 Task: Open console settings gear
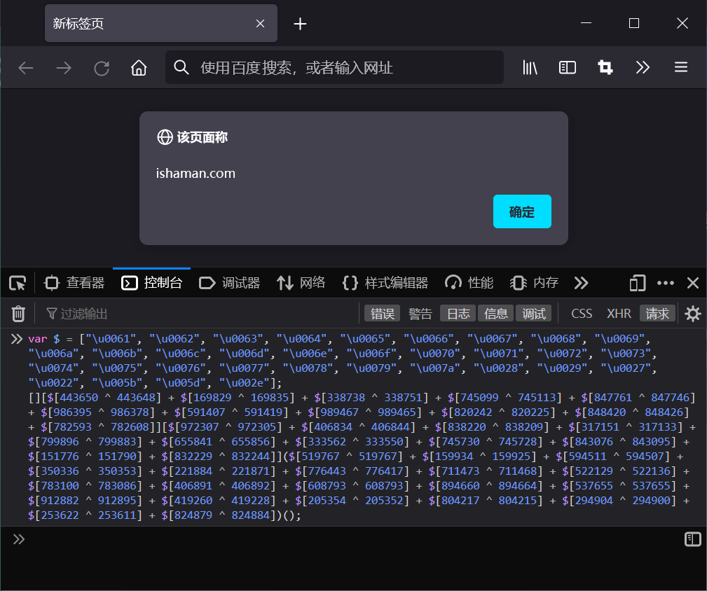pyautogui.click(x=693, y=314)
